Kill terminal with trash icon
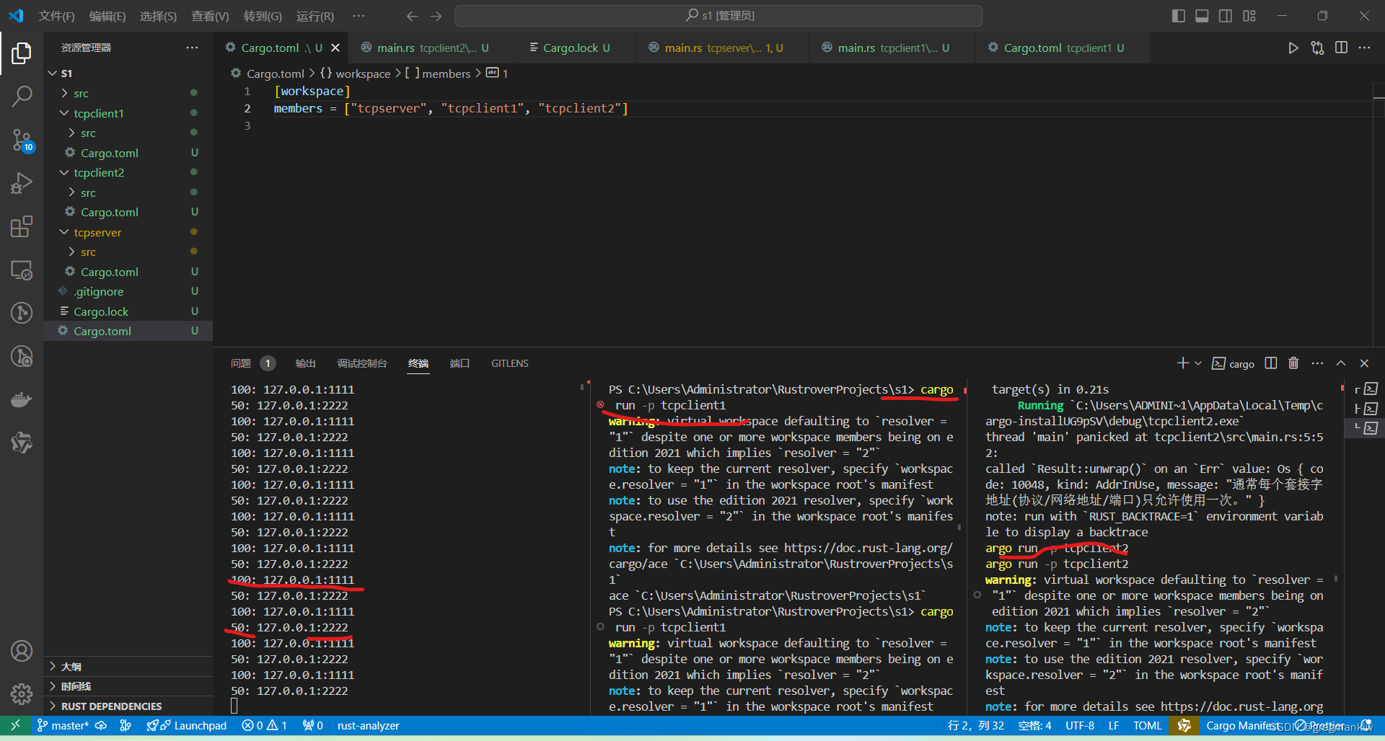1385x741 pixels. tap(1293, 363)
